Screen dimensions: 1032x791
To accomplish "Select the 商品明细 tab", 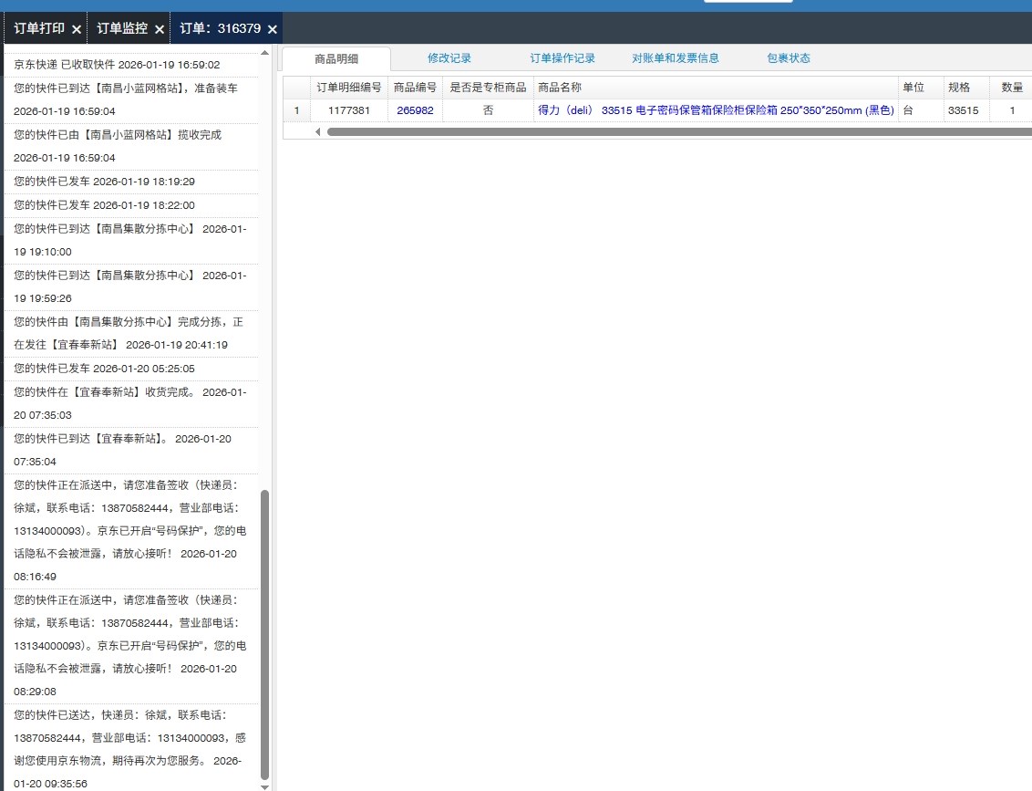I will coord(336,58).
